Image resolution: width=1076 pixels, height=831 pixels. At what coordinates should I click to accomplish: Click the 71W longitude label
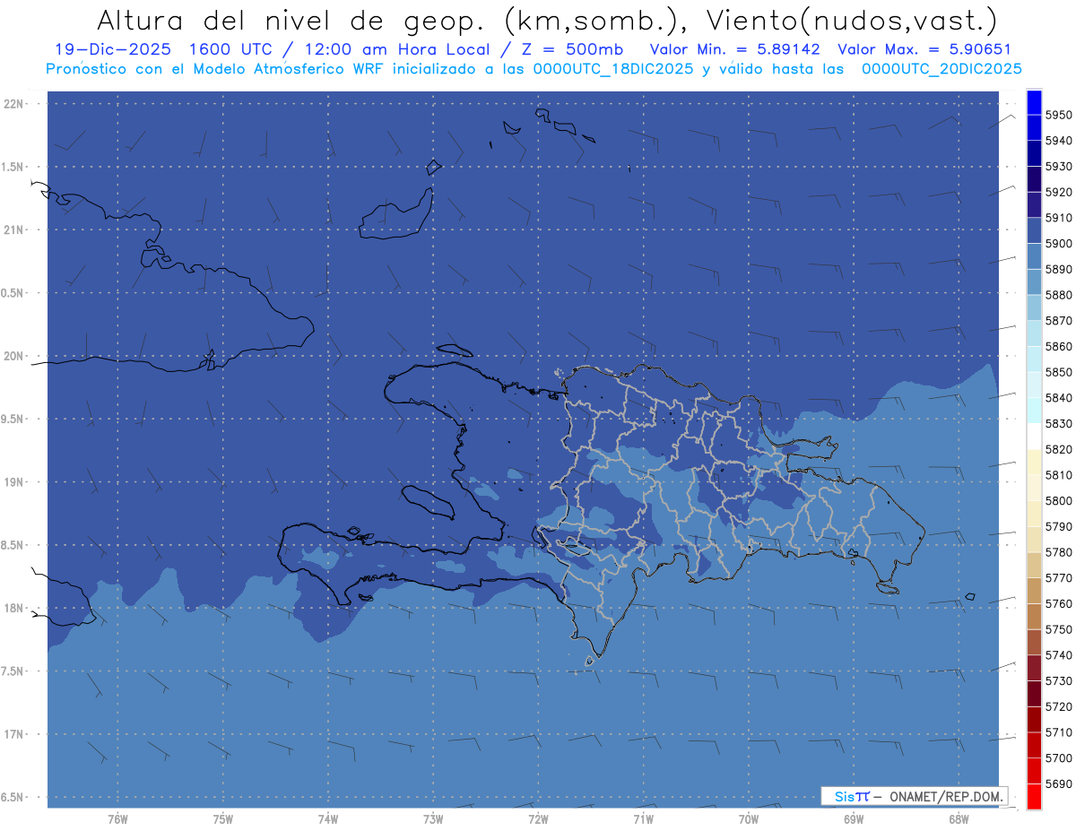coord(643,819)
